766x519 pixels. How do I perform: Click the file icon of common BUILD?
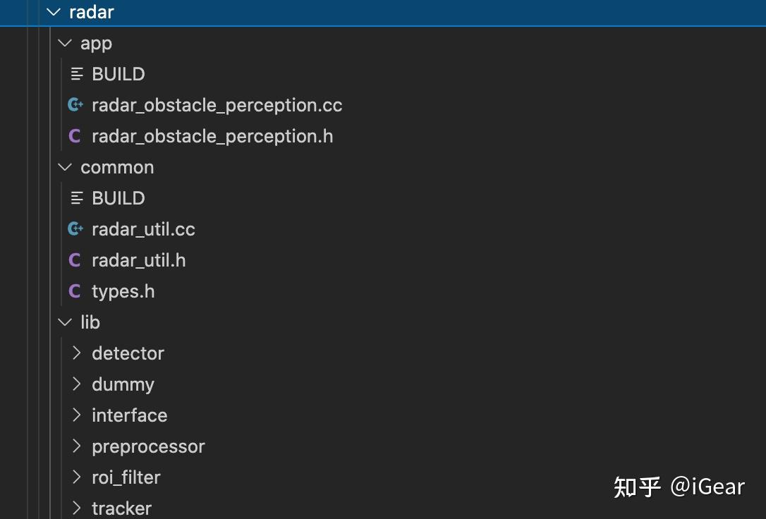[x=77, y=198]
